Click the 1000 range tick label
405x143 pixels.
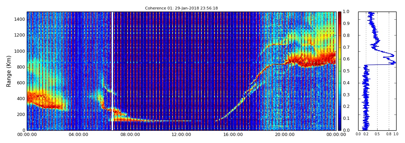(x=20, y=51)
